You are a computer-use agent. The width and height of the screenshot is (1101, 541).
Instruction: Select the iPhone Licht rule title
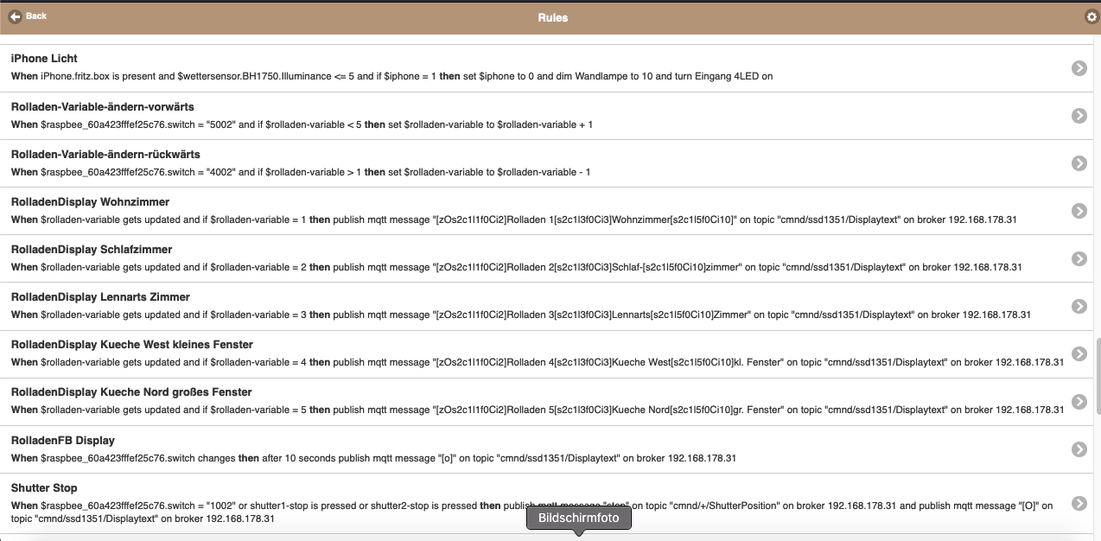44,59
